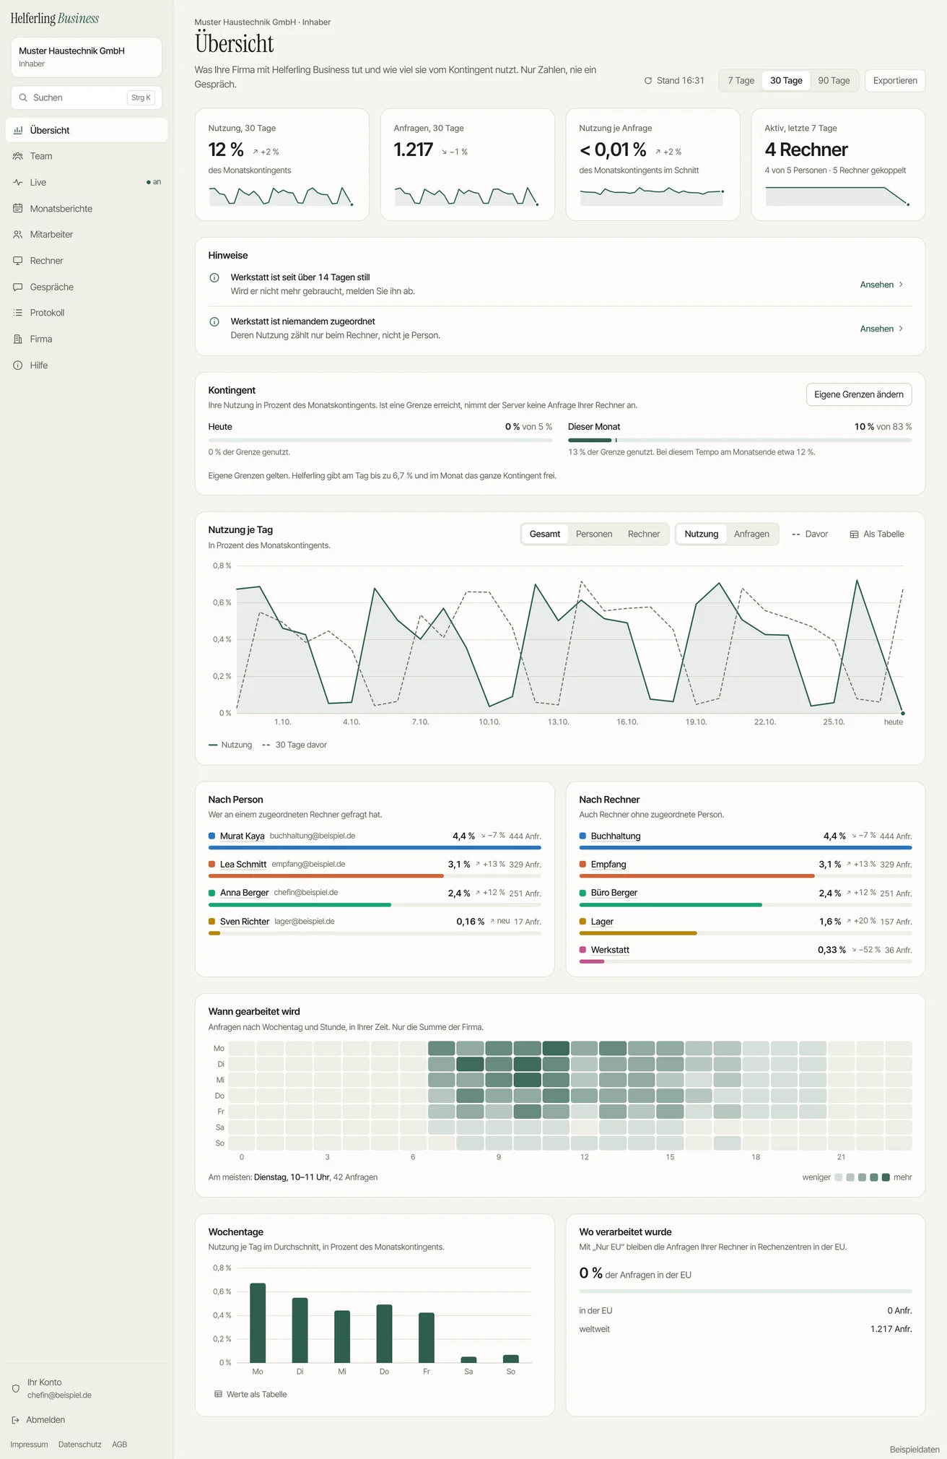
Task: Click the Live pulse icon
Action: (x=18, y=183)
